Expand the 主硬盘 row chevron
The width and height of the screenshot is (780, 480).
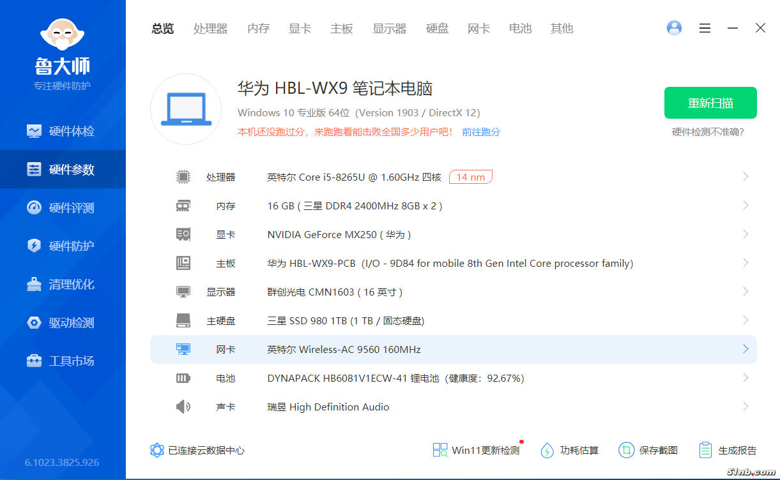pyautogui.click(x=746, y=320)
